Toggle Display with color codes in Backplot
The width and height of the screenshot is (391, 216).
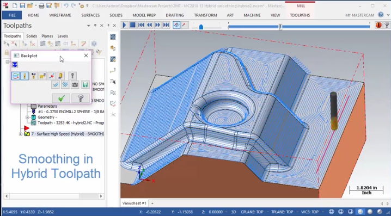pos(15,76)
